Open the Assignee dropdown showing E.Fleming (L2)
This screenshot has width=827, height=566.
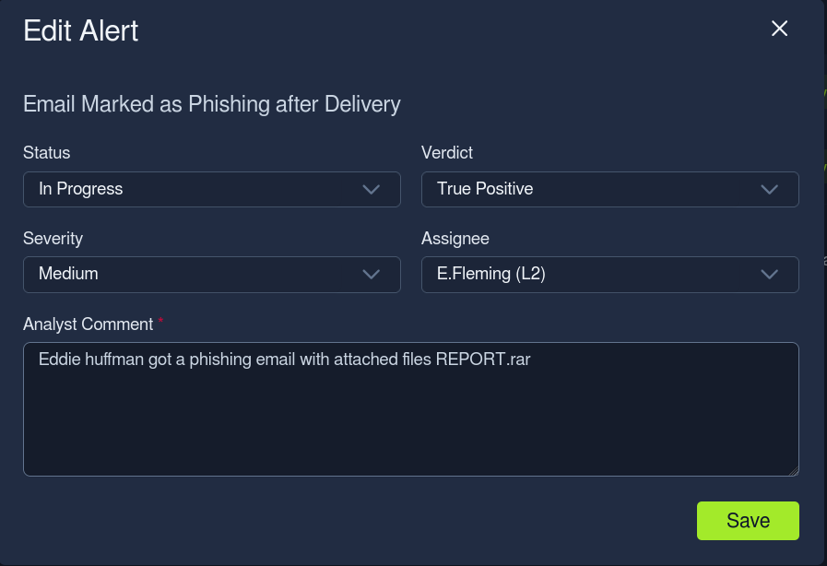coord(609,275)
